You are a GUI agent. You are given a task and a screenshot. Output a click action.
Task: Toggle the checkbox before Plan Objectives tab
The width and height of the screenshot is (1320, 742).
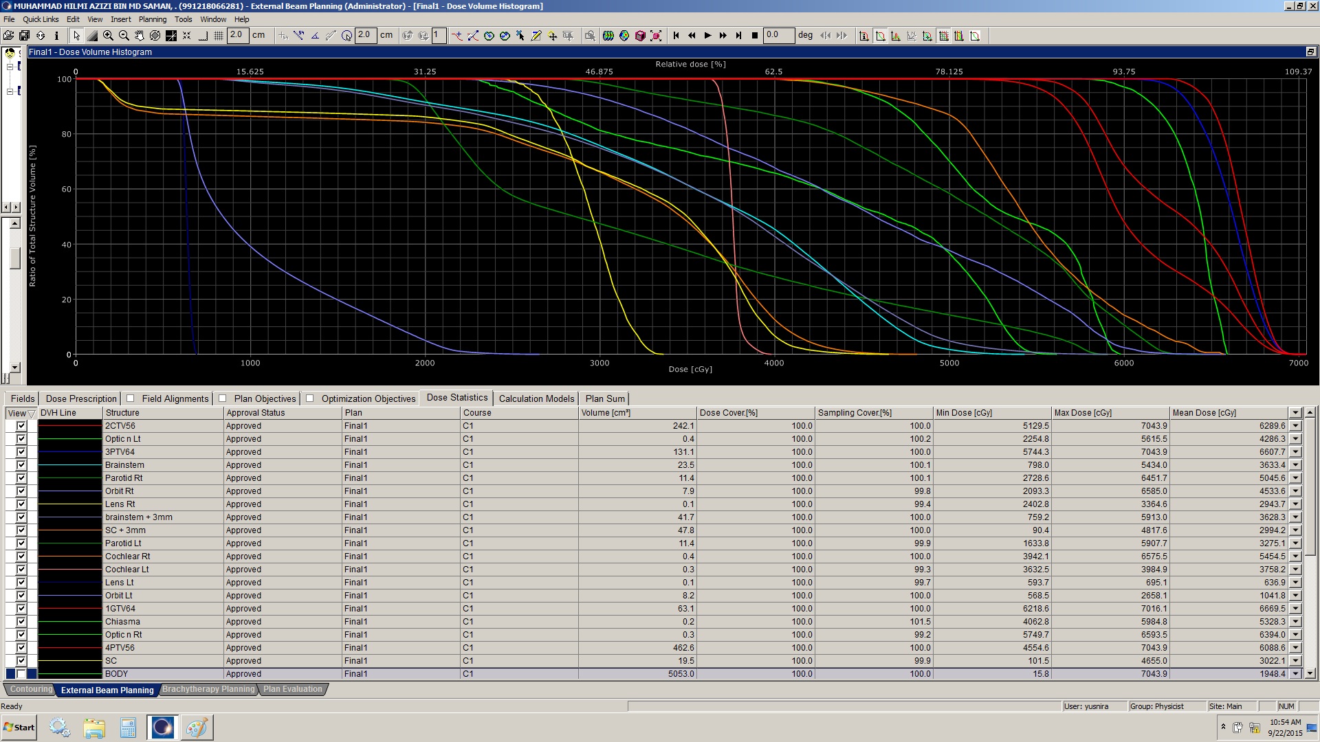[222, 398]
